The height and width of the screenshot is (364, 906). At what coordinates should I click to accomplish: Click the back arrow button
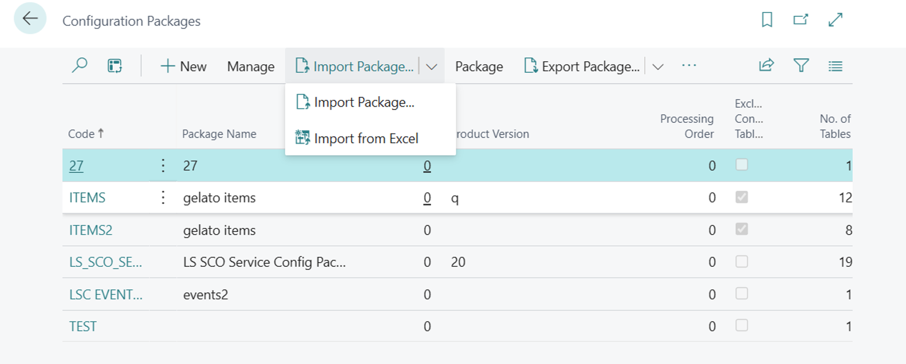pyautogui.click(x=30, y=19)
